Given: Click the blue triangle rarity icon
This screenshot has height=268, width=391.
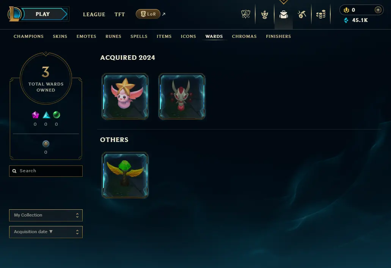Looking at the screenshot, I should coord(46,115).
